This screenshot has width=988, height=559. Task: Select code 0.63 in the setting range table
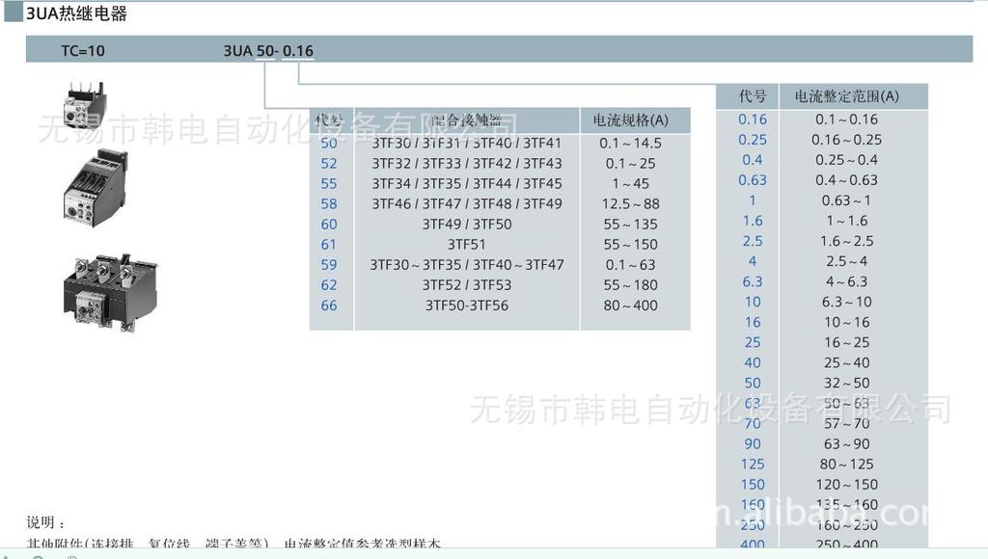(753, 180)
